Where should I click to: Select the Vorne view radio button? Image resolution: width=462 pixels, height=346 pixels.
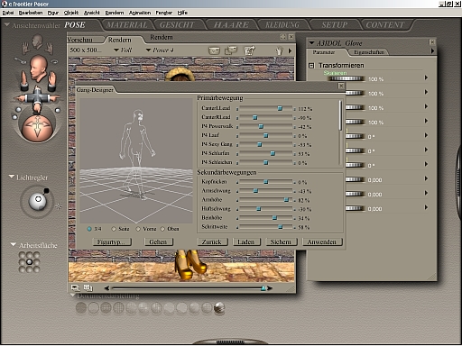point(138,229)
